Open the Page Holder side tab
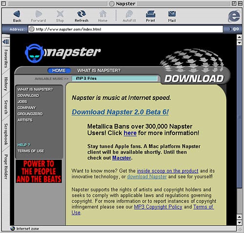 (6, 167)
